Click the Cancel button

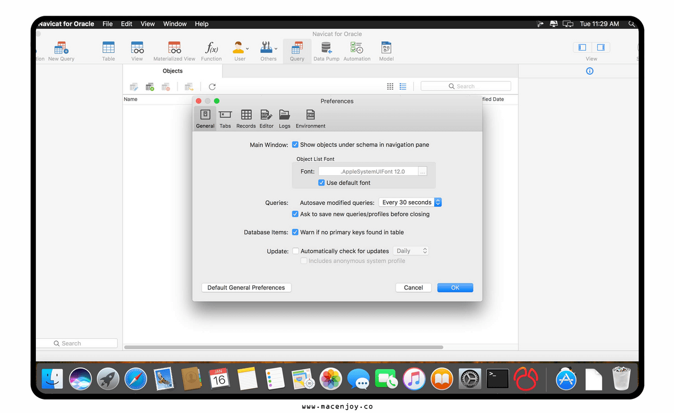tap(413, 288)
